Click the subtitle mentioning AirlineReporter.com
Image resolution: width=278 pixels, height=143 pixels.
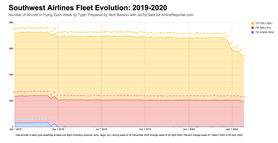(101, 15)
